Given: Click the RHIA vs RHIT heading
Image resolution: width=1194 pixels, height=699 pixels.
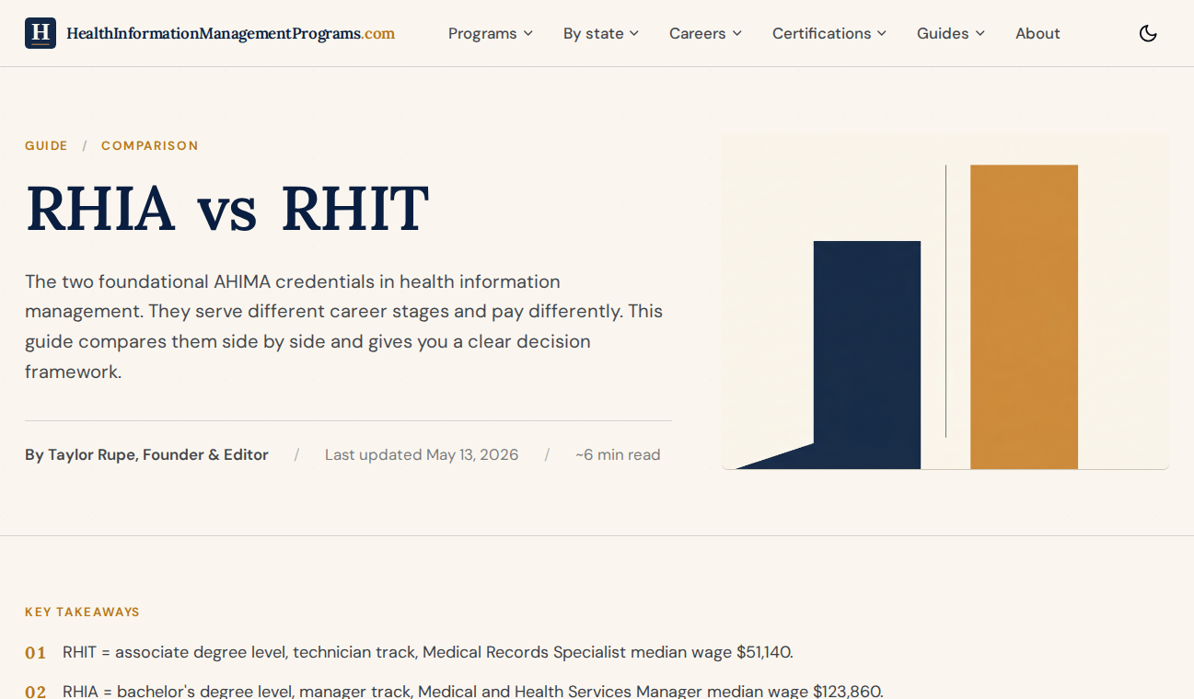Looking at the screenshot, I should [x=227, y=209].
